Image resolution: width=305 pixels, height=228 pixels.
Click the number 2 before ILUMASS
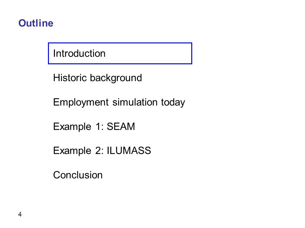[98, 151]
